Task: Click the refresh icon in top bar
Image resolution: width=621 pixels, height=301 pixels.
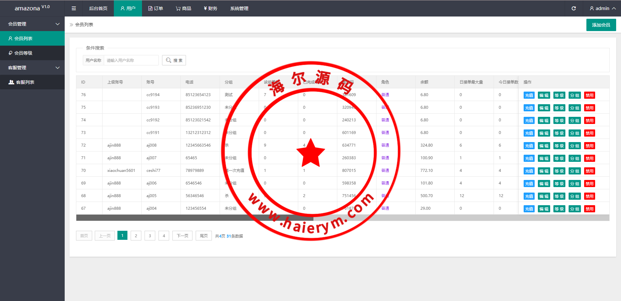Action: pos(573,8)
